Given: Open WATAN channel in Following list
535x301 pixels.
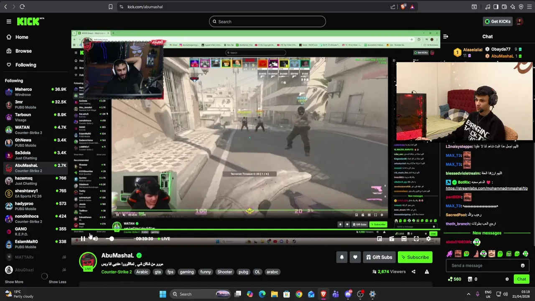Looking at the screenshot, I should tap(36, 130).
